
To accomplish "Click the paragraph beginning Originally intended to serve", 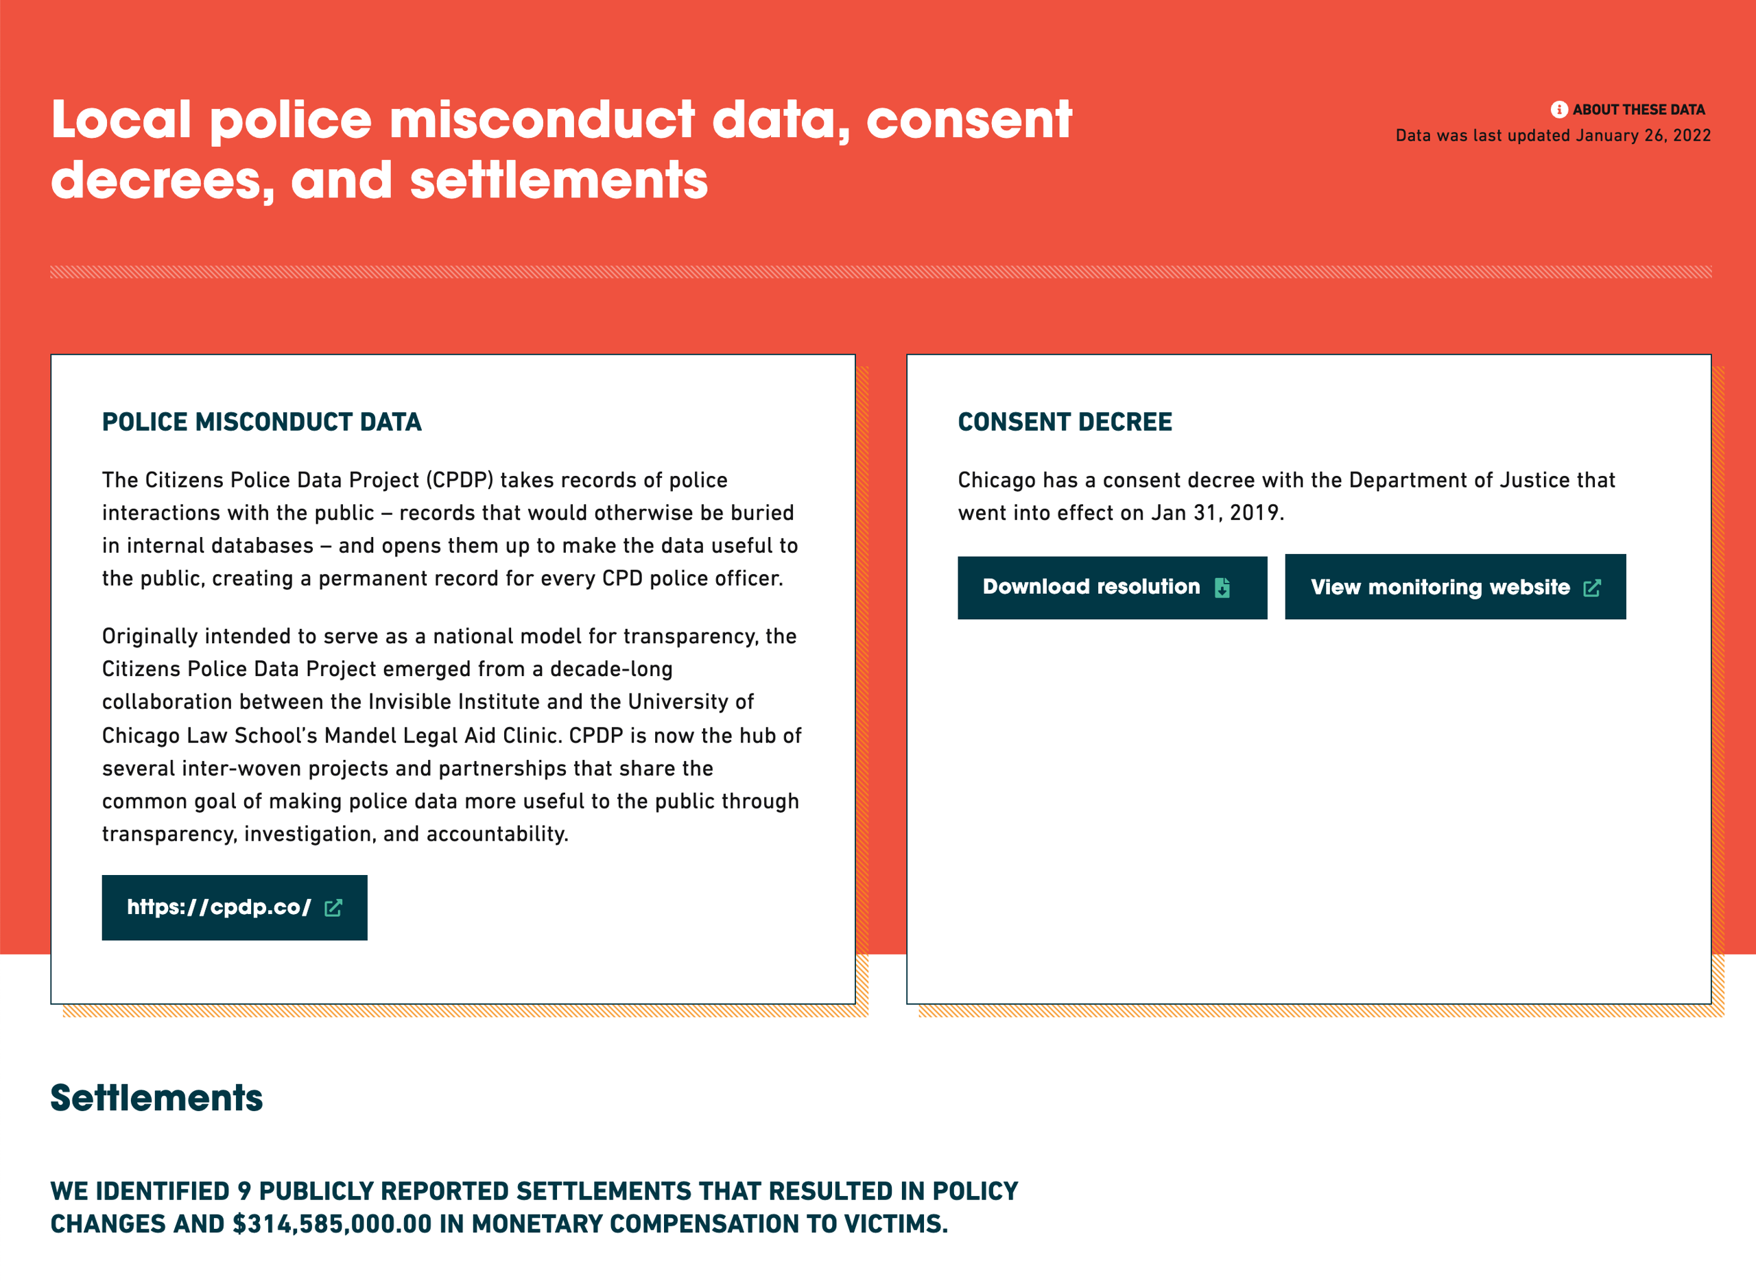I will tap(451, 735).
